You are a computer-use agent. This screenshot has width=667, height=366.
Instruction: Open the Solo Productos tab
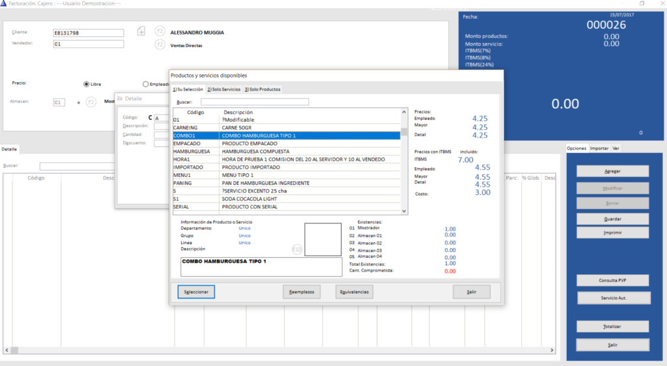(263, 89)
